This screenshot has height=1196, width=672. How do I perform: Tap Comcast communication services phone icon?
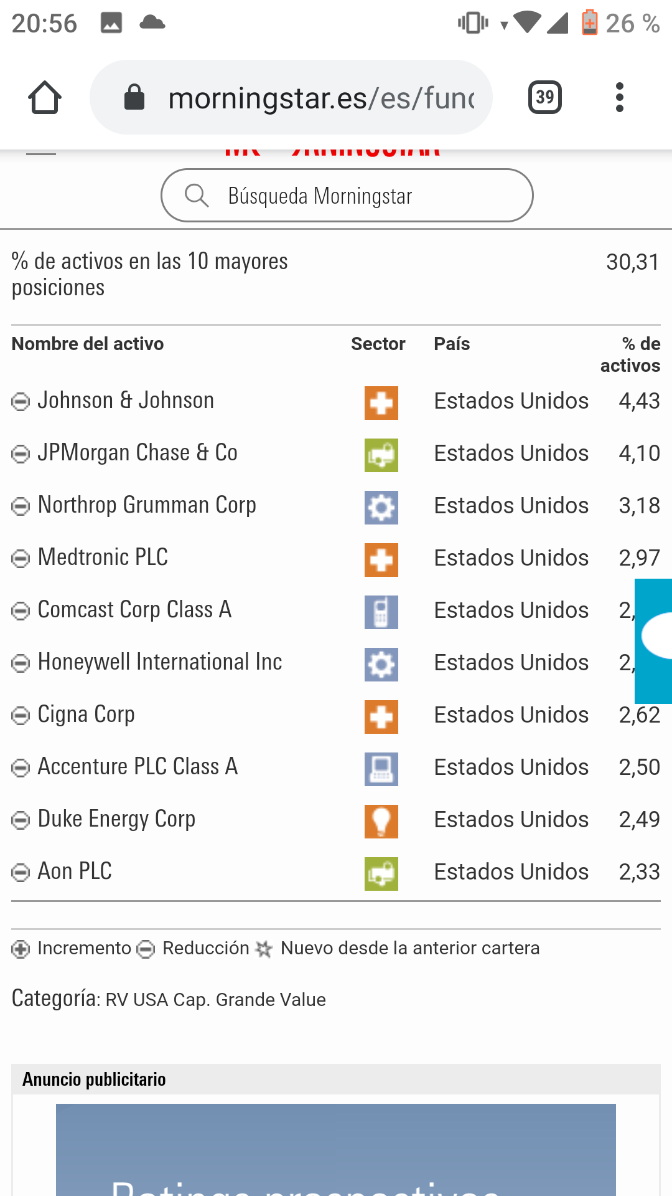point(381,612)
